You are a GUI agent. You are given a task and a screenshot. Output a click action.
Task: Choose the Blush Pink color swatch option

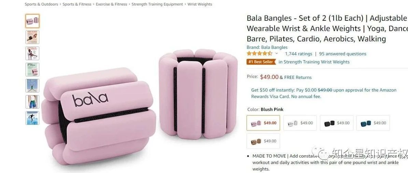pyautogui.click(x=263, y=123)
